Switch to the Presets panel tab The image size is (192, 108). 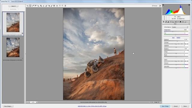point(183,22)
